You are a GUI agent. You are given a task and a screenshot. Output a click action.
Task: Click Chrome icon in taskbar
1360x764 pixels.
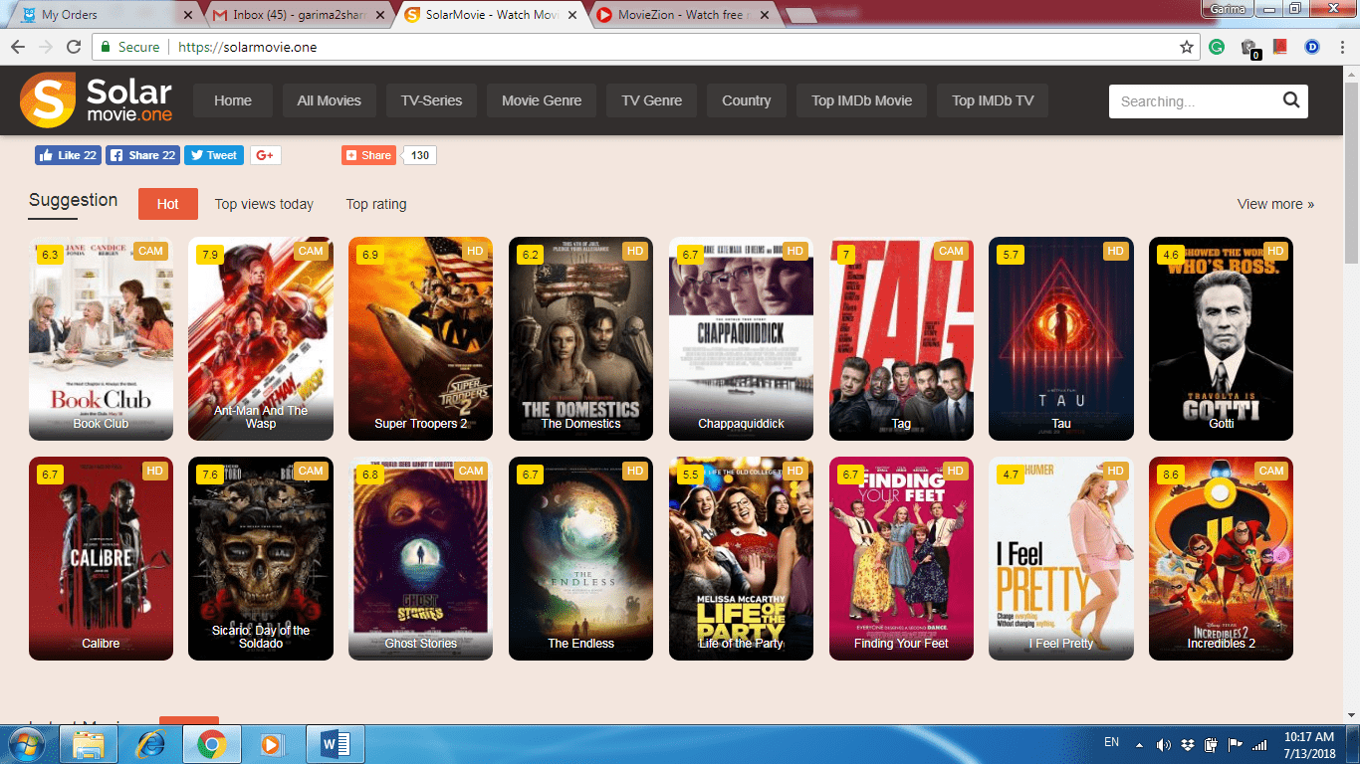[x=211, y=744]
